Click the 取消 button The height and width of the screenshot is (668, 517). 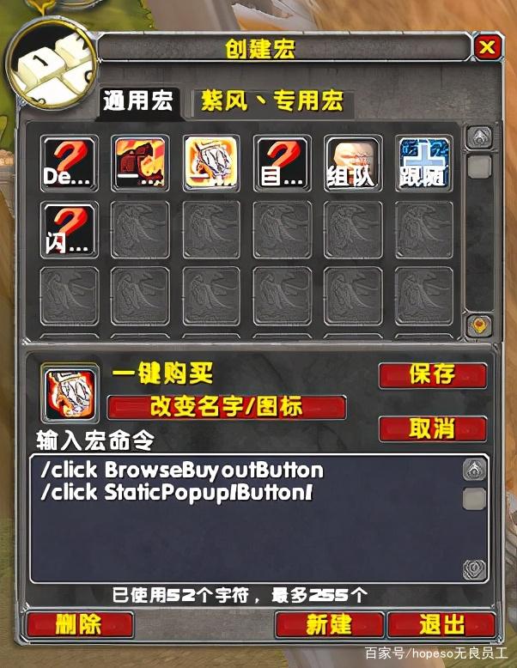click(x=432, y=428)
